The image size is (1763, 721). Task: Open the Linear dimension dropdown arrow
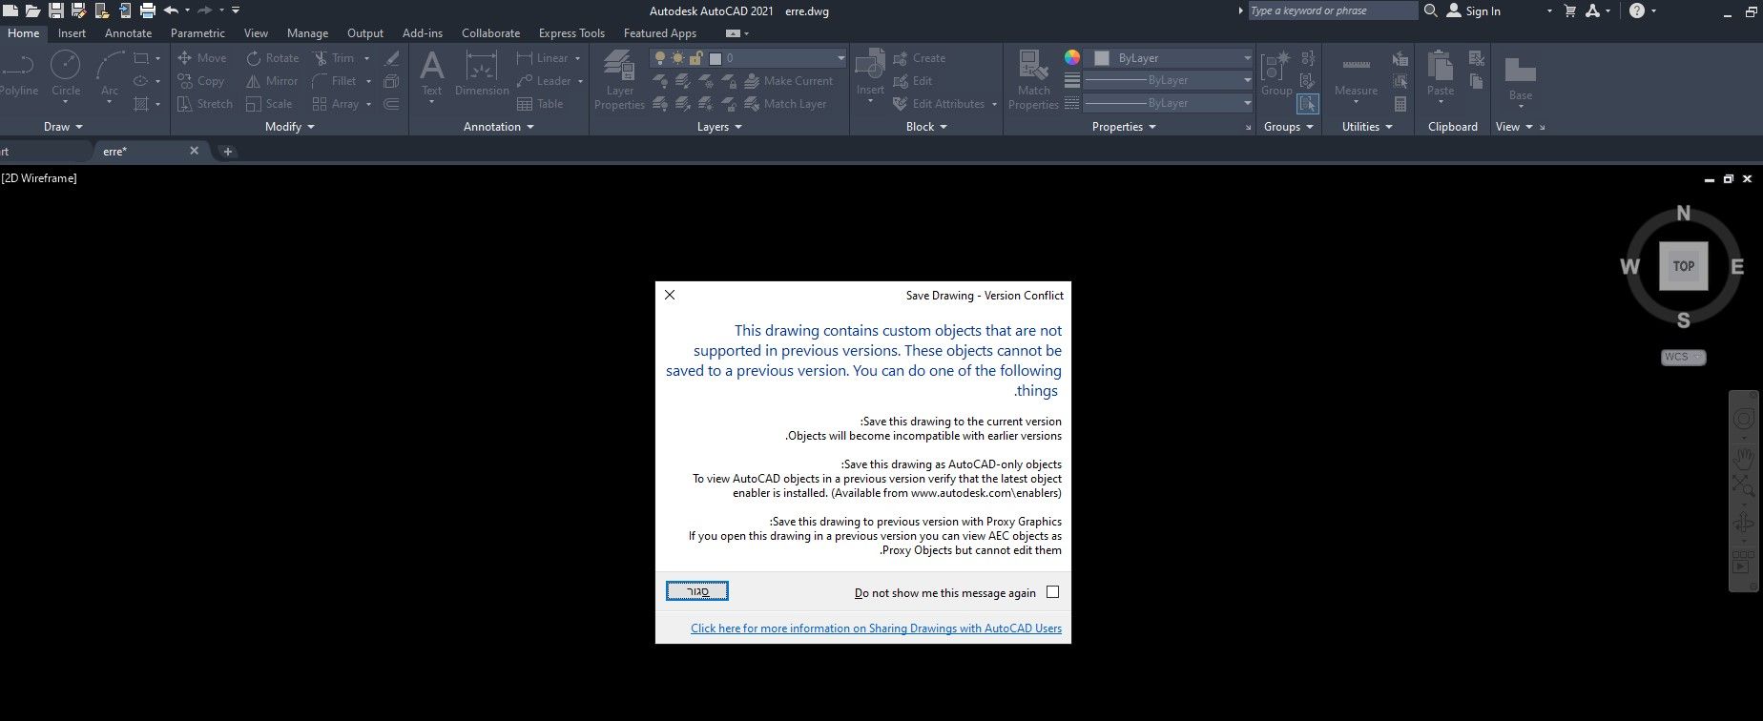click(578, 58)
